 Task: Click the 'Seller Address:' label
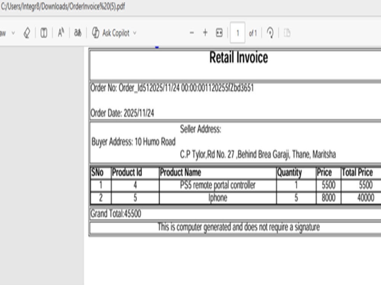(201, 129)
